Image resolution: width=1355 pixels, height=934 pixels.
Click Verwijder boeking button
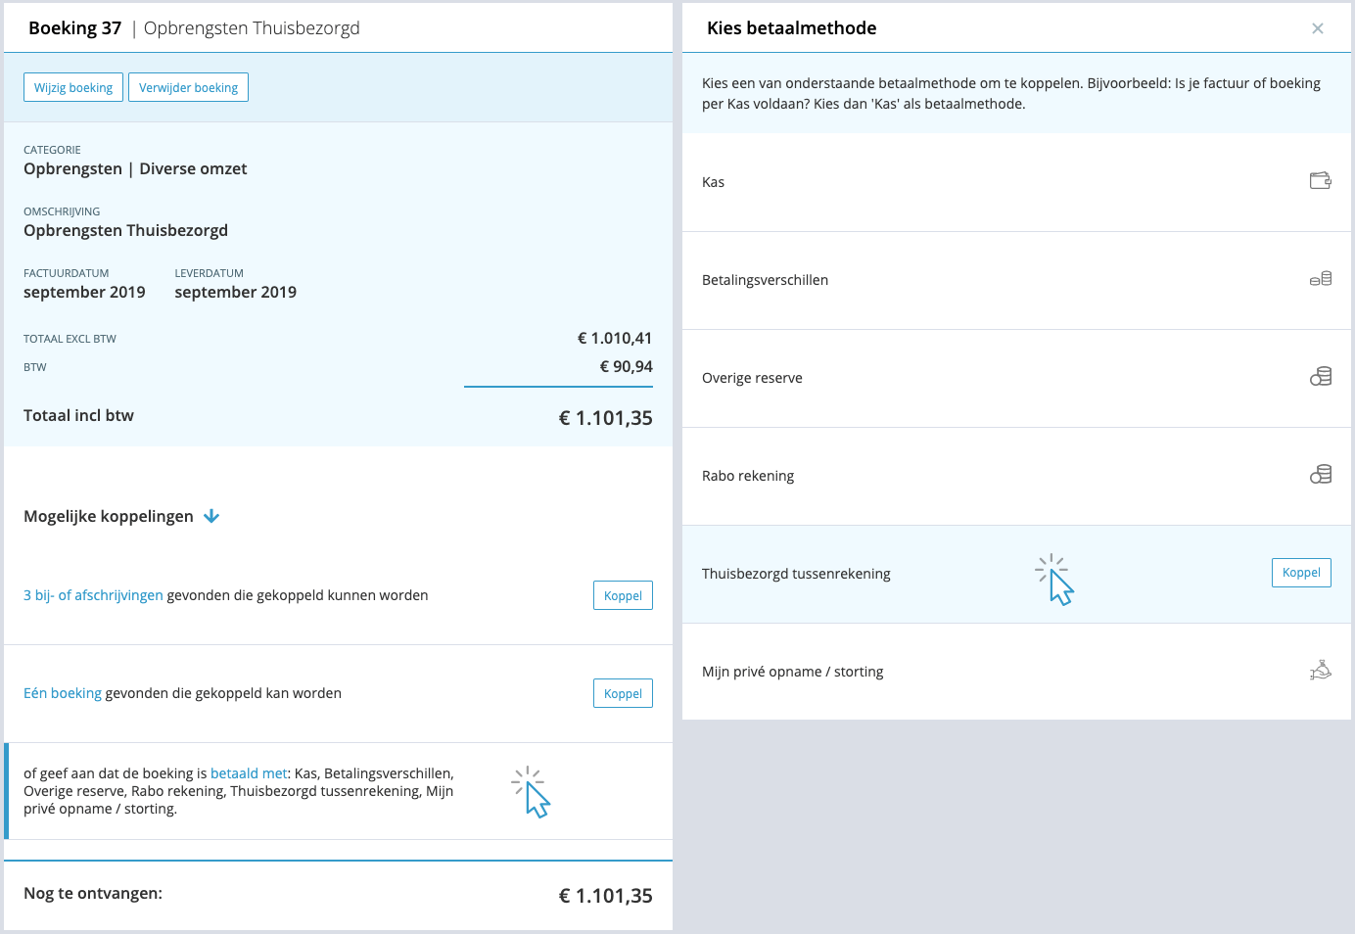pos(188,87)
